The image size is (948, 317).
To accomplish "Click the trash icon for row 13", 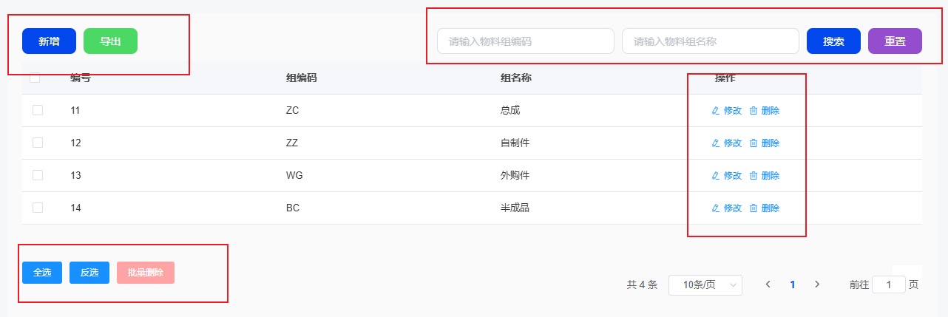I will click(754, 176).
